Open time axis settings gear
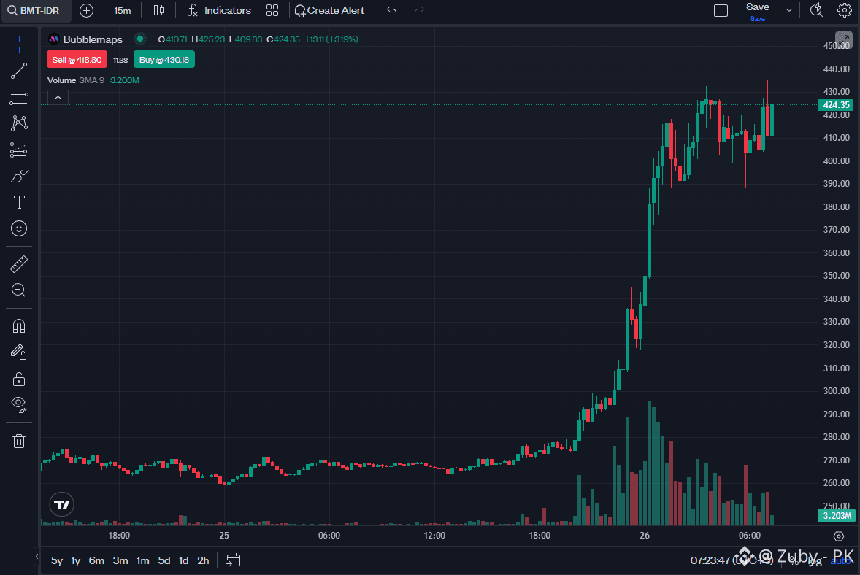This screenshot has width=860, height=575. pos(839,536)
